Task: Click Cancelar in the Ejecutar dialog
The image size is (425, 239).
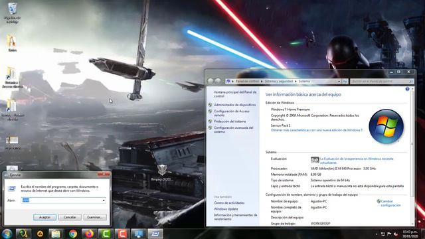Action: point(70,217)
